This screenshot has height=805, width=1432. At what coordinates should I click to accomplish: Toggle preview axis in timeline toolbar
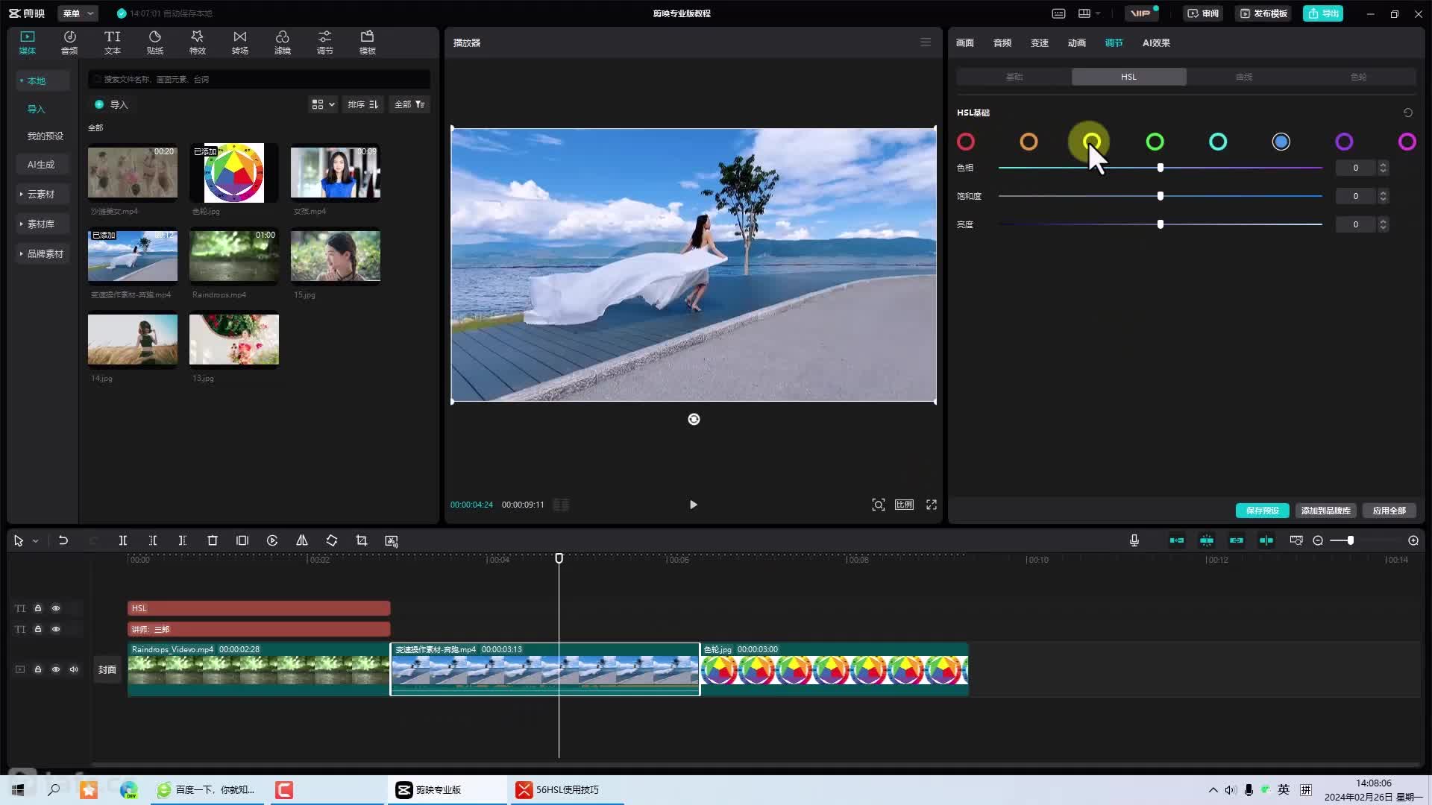(1266, 540)
